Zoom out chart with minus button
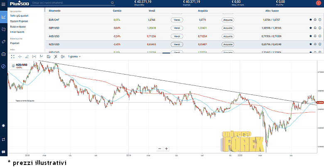Image resolution: width=324 pixels, height=167 pixels. click(160, 148)
